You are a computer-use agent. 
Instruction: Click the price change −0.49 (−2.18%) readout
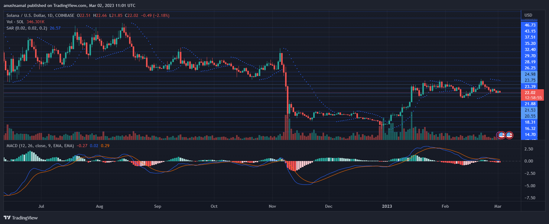(156, 15)
